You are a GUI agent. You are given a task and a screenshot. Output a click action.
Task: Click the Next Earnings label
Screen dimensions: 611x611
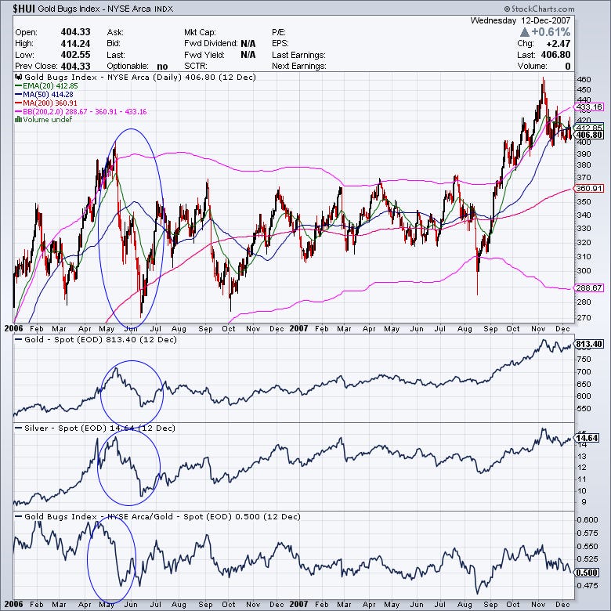[299, 66]
